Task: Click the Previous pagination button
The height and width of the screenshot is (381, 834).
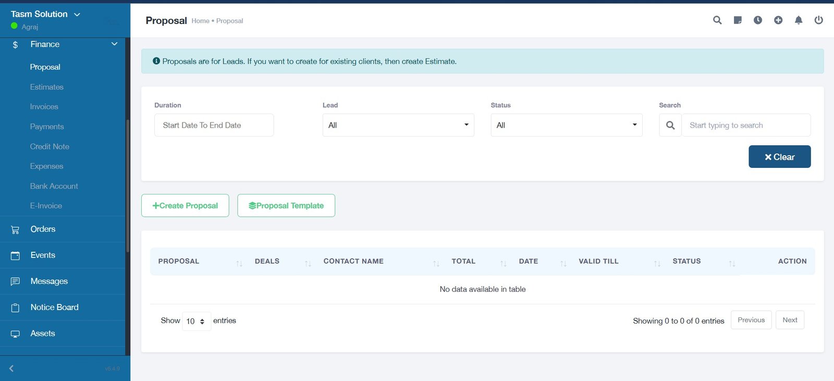Action: (x=751, y=320)
